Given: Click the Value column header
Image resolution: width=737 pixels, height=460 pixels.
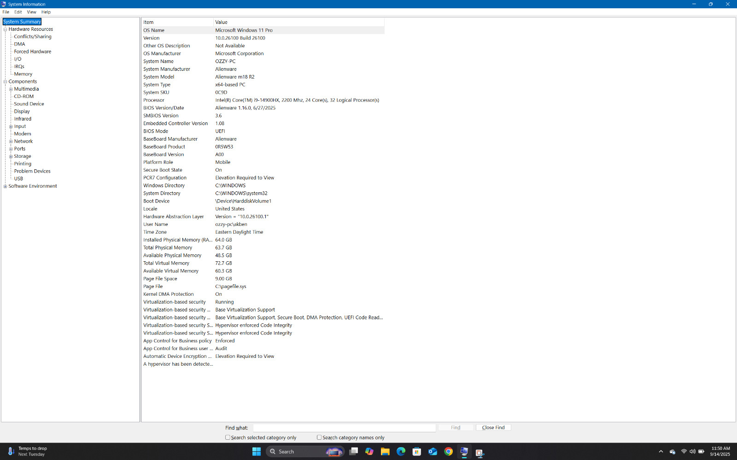Looking at the screenshot, I should (299, 22).
